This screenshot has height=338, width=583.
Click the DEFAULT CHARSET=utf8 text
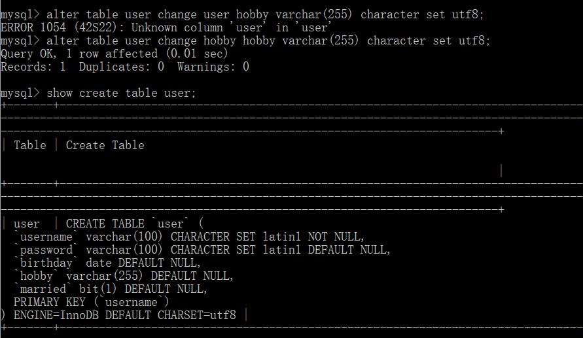pos(170,315)
